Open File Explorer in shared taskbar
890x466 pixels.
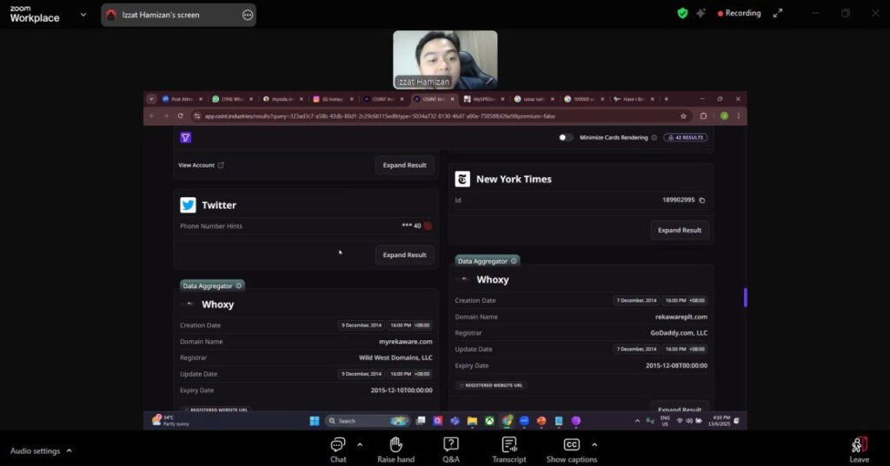click(x=472, y=421)
